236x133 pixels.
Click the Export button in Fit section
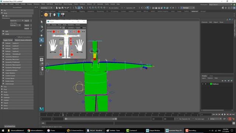coord(27,28)
